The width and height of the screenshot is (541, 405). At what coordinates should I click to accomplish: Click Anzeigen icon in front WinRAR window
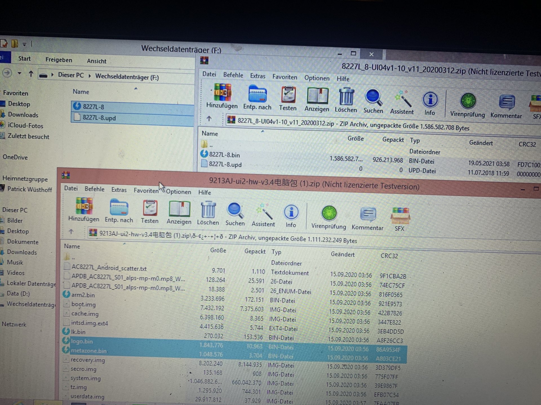pos(179,209)
